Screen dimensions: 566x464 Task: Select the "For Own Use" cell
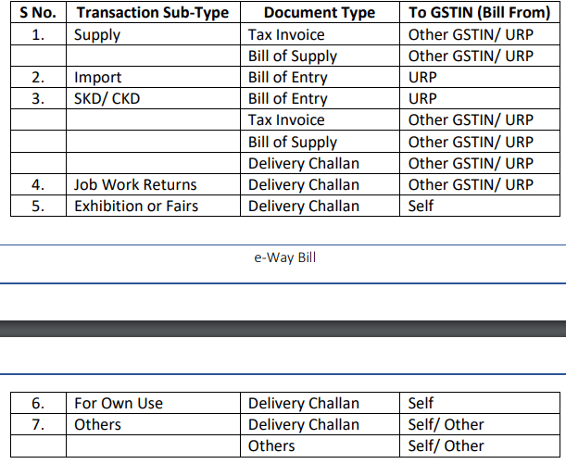119,403
